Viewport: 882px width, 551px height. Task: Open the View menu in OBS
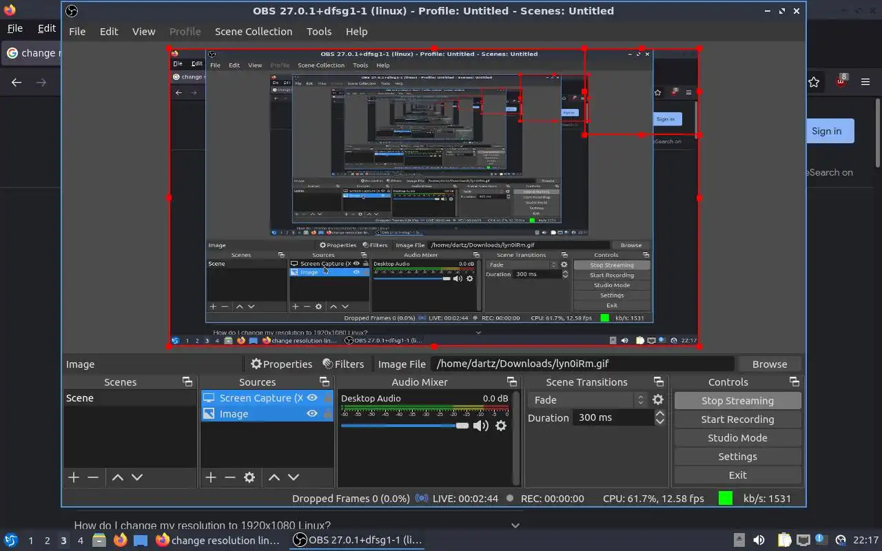[143, 31]
